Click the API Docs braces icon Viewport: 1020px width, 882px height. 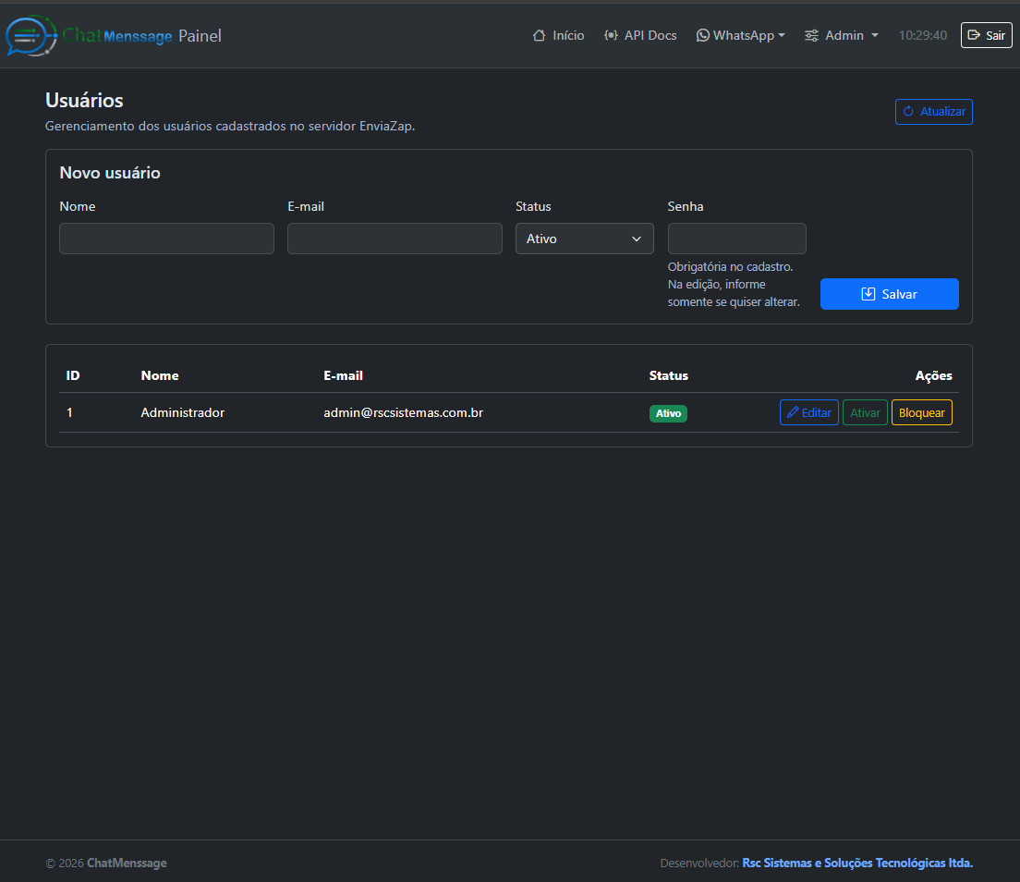coord(611,35)
